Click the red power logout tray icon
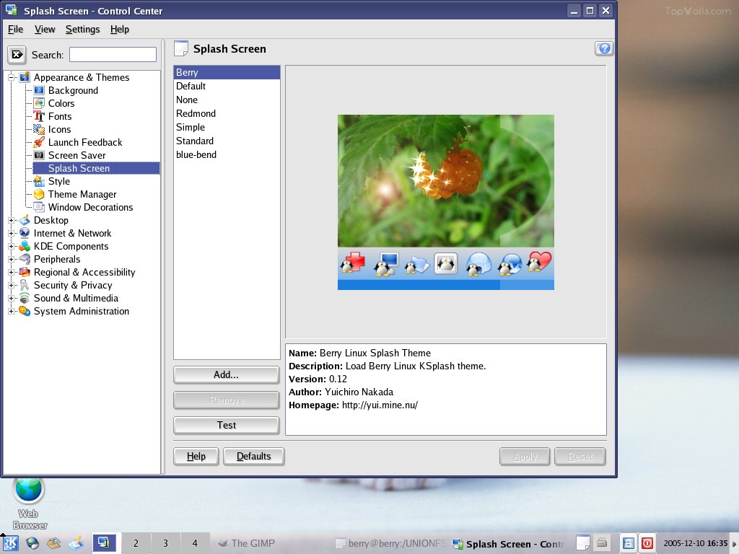Screen dimensions: 739x554 647,544
